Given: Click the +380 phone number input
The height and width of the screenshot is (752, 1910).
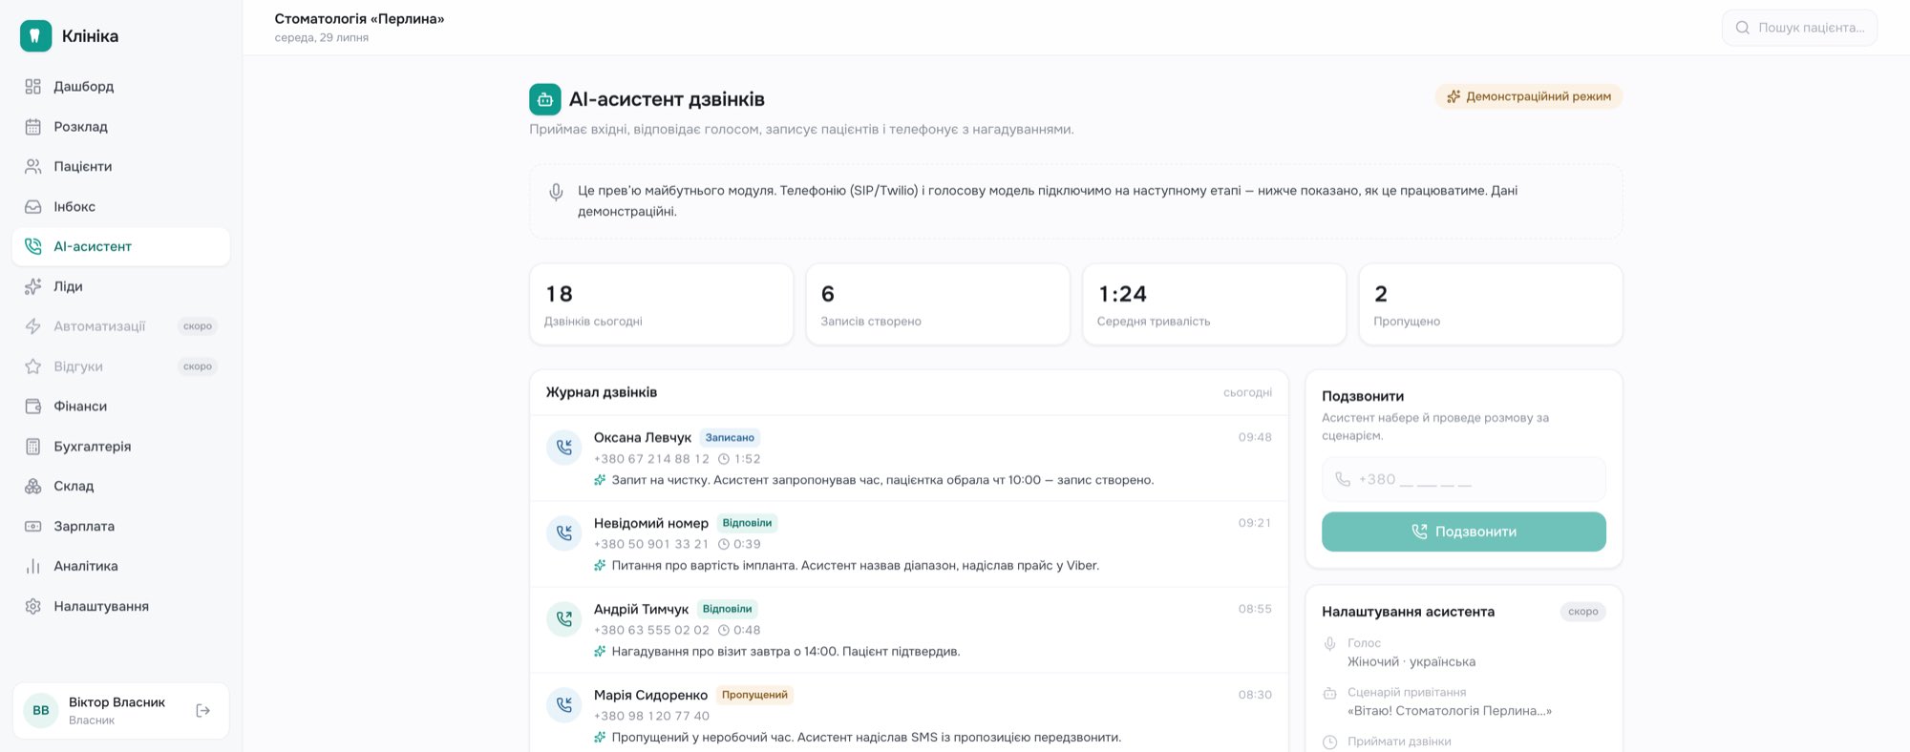Looking at the screenshot, I should point(1463,479).
